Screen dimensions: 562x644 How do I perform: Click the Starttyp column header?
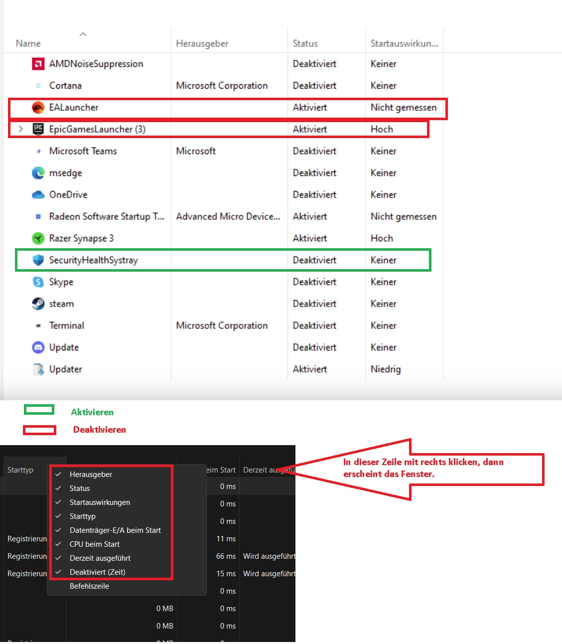pyautogui.click(x=20, y=470)
